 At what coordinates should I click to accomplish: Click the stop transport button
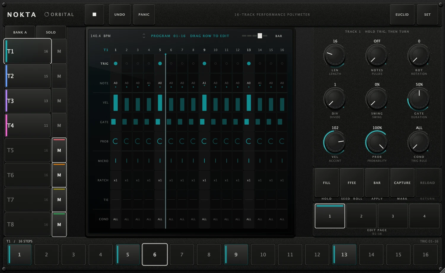click(94, 14)
